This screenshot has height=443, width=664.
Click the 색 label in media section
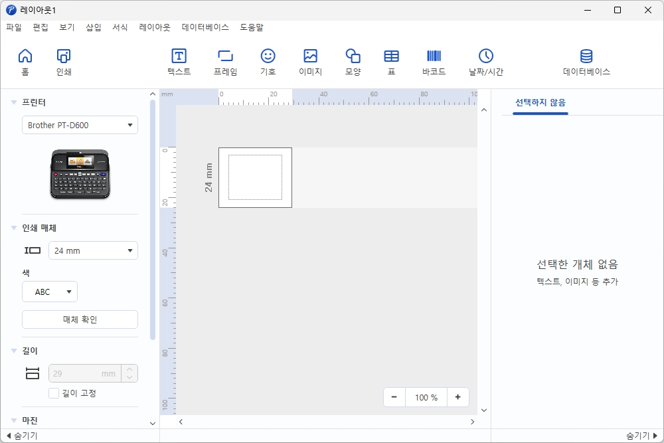tap(26, 273)
